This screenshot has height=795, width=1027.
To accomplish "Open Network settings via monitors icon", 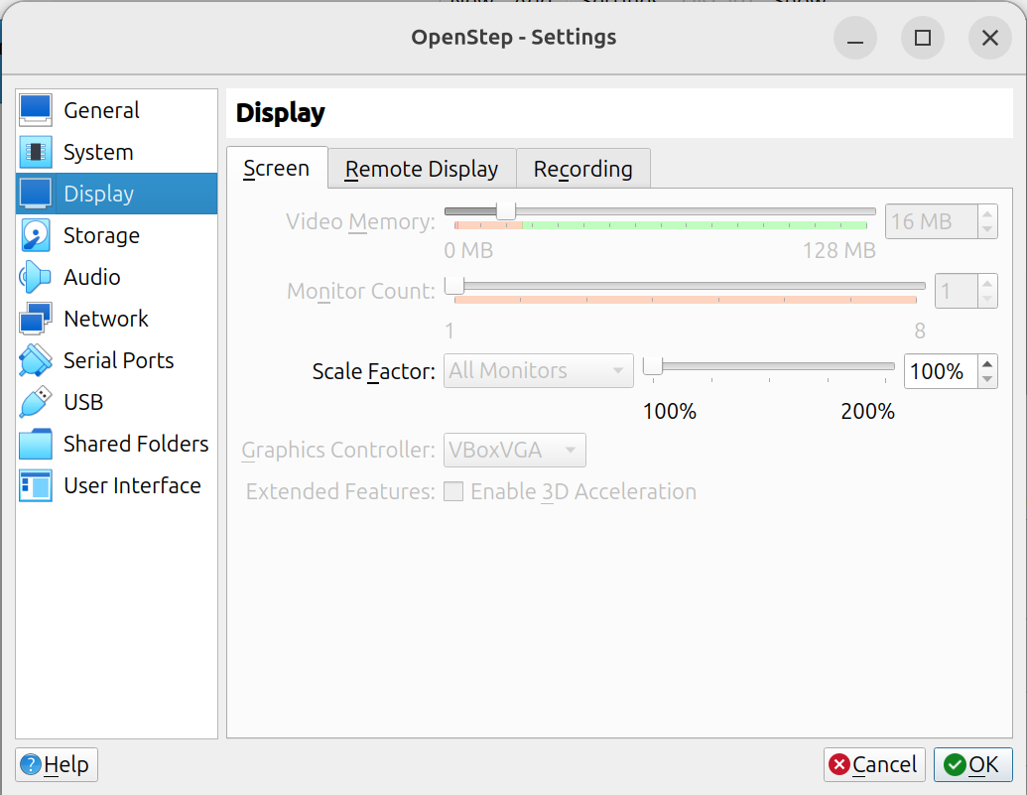I will (36, 319).
